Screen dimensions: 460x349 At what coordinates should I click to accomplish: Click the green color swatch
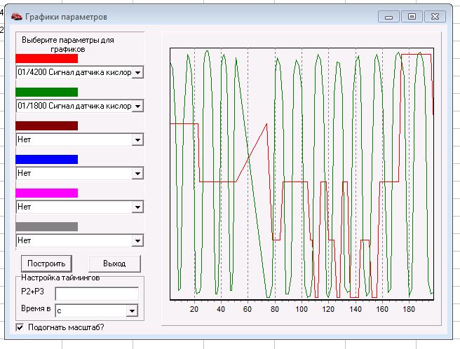pos(46,92)
